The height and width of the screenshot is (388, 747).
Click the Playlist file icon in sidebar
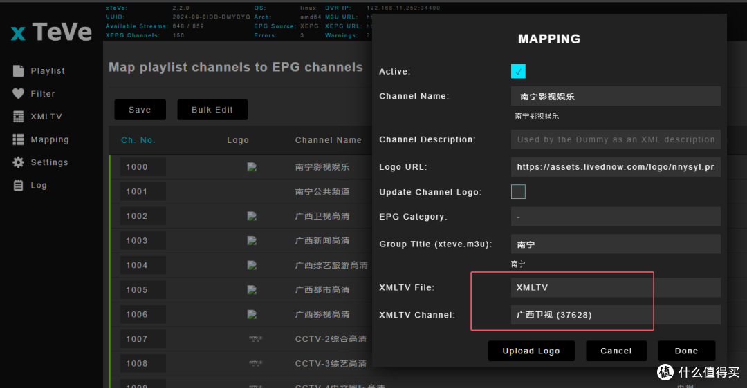pos(18,71)
